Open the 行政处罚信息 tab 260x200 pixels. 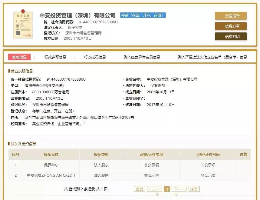tap(95, 57)
